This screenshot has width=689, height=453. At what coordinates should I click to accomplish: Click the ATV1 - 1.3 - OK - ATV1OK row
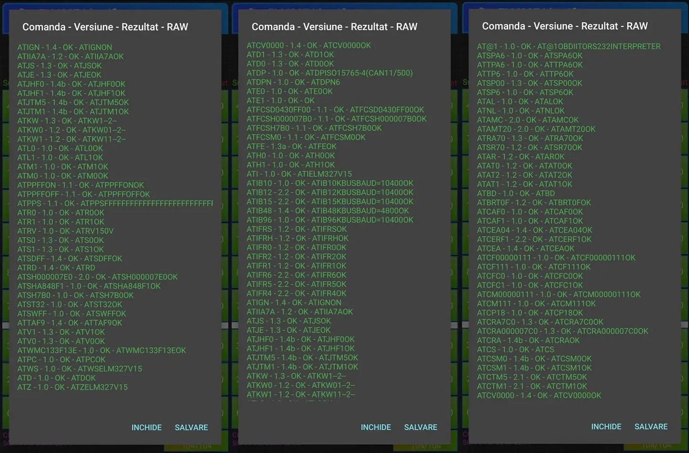click(x=61, y=332)
